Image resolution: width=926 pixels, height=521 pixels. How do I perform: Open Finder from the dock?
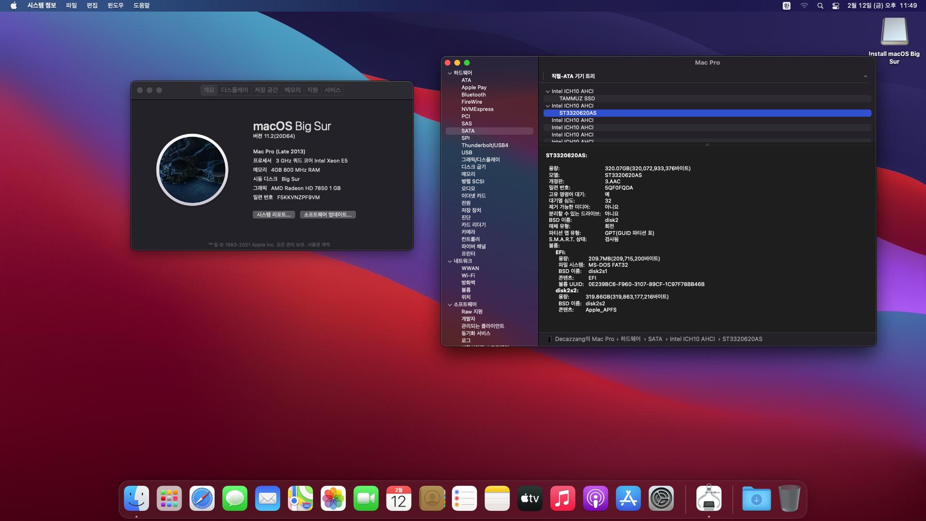136,498
